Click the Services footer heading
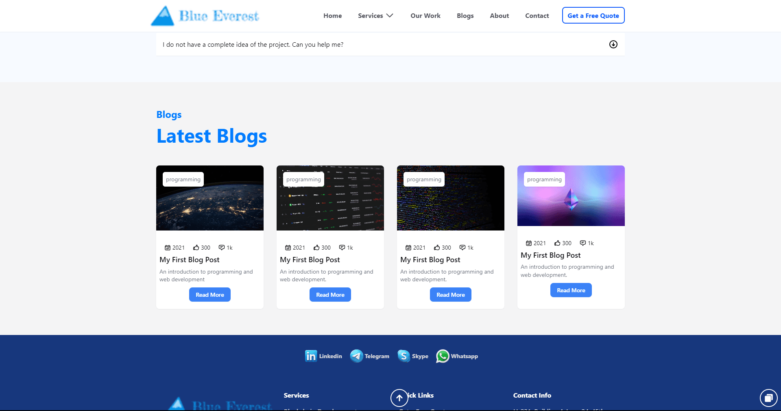This screenshot has width=781, height=411. [x=296, y=396]
